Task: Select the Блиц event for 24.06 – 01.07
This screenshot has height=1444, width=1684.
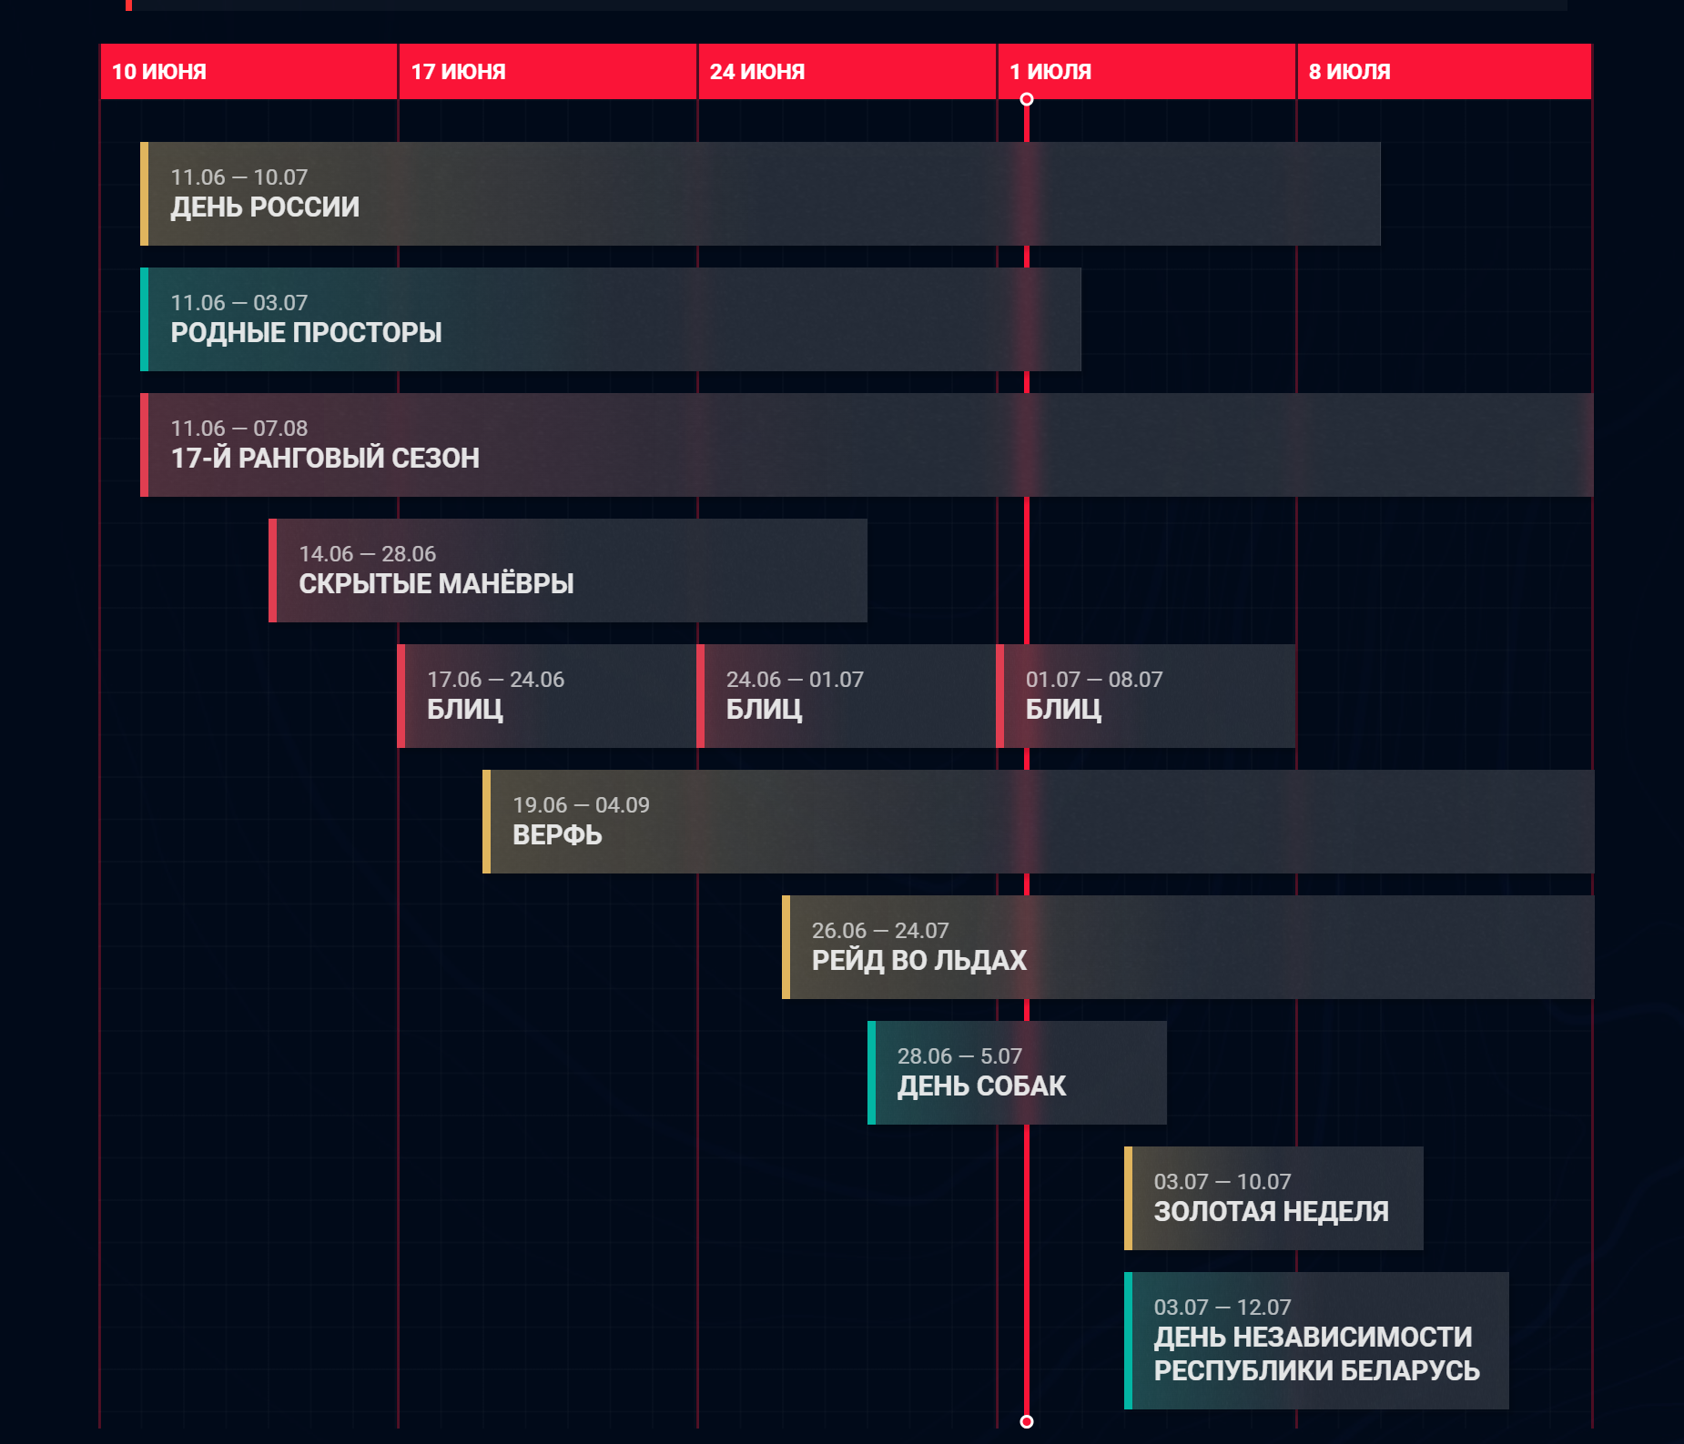Action: pos(846,696)
